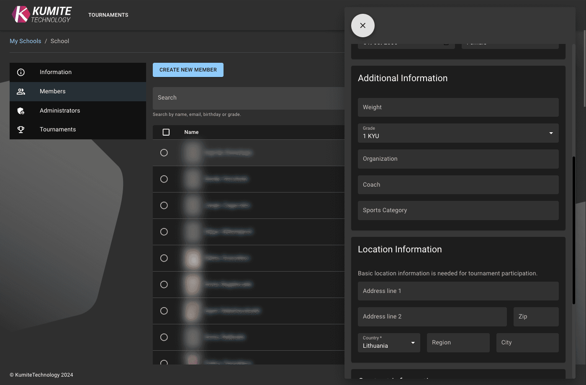Viewport: 586px width, 385px height.
Task: Toggle the select-all checkbox in table header
Action: 166,132
